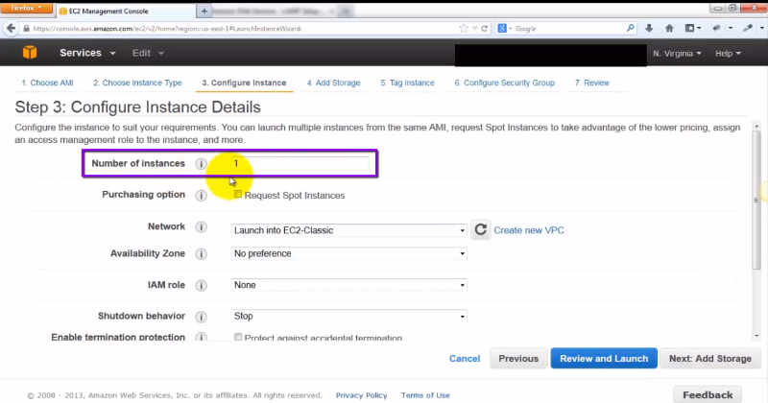Screen dimensions: 768x403
Task: Select the 3. Configure Instance tab
Action: click(x=244, y=83)
